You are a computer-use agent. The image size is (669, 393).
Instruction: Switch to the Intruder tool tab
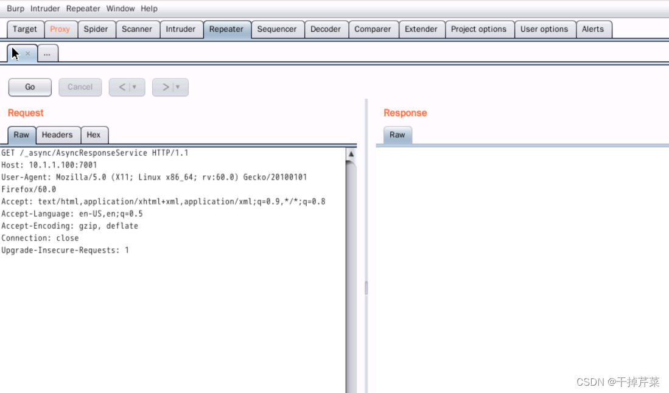180,29
